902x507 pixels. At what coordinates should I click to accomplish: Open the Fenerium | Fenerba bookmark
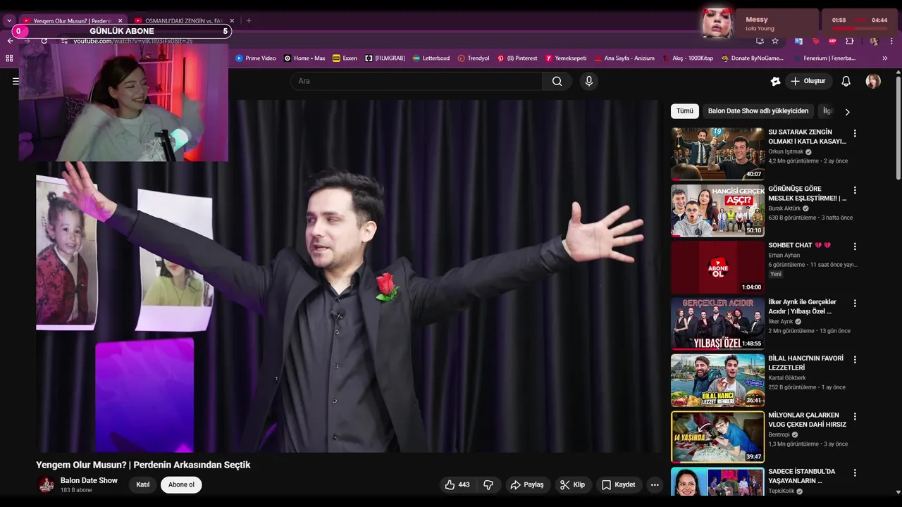(824, 58)
